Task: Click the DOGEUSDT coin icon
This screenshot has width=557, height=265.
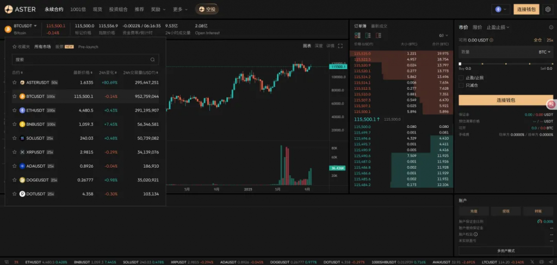Action: (x=22, y=180)
